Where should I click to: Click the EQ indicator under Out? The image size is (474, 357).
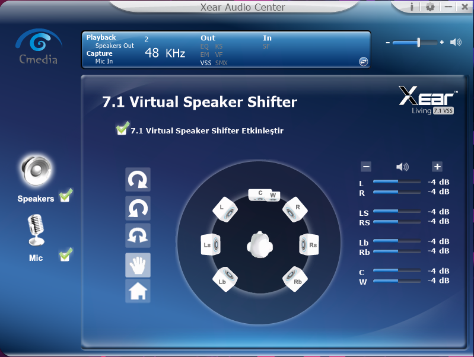point(204,46)
